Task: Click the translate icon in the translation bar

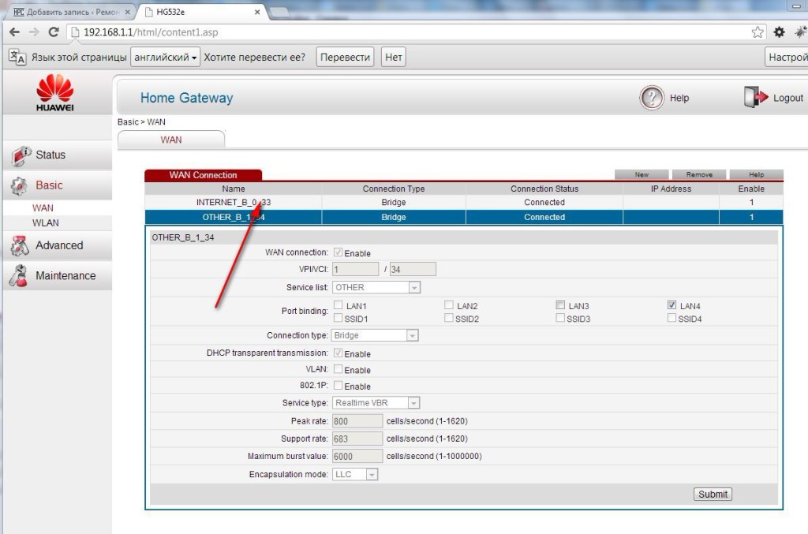Action: click(17, 57)
